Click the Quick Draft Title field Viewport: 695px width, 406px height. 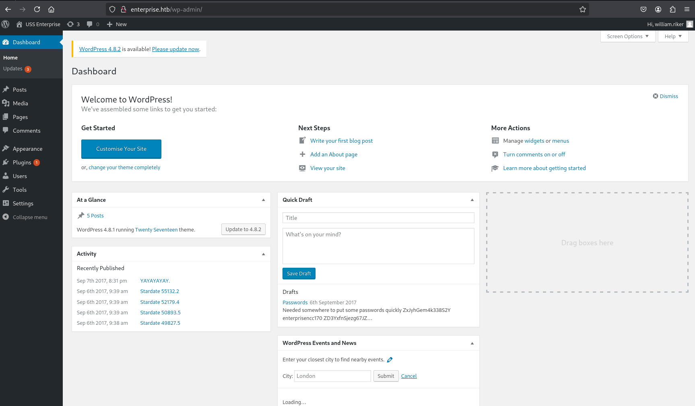point(378,218)
